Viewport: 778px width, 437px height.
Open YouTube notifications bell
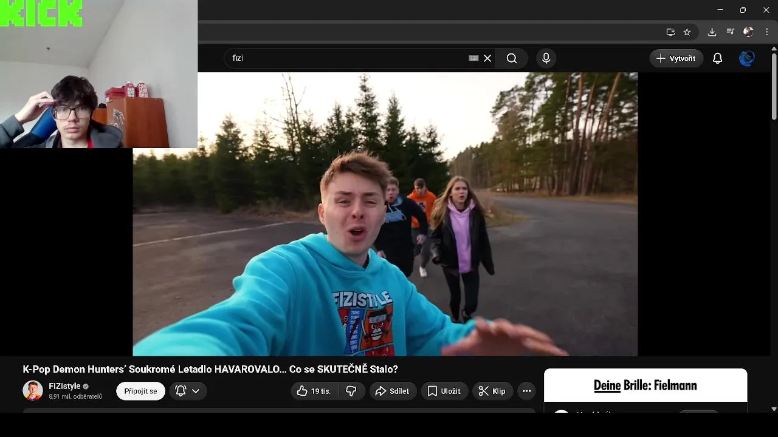tap(718, 58)
